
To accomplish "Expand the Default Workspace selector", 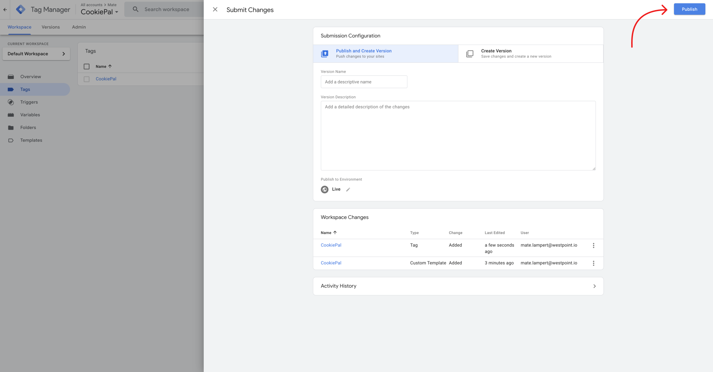I will [36, 54].
